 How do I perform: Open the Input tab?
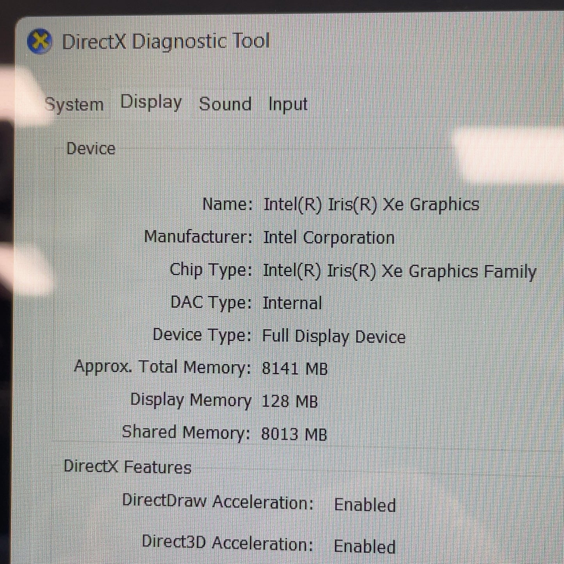coord(288,105)
